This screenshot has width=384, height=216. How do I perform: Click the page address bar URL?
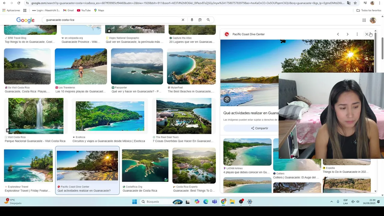pyautogui.click(x=187, y=3)
